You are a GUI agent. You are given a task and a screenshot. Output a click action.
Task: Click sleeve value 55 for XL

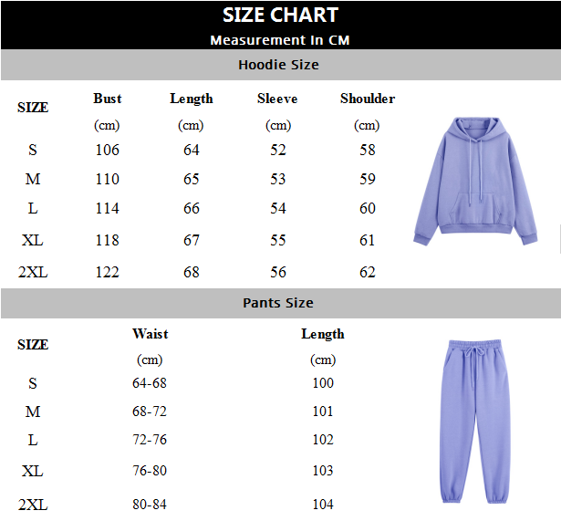[278, 240]
